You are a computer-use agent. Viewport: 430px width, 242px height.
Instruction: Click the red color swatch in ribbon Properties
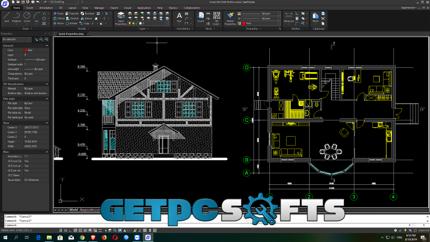[x=244, y=24]
